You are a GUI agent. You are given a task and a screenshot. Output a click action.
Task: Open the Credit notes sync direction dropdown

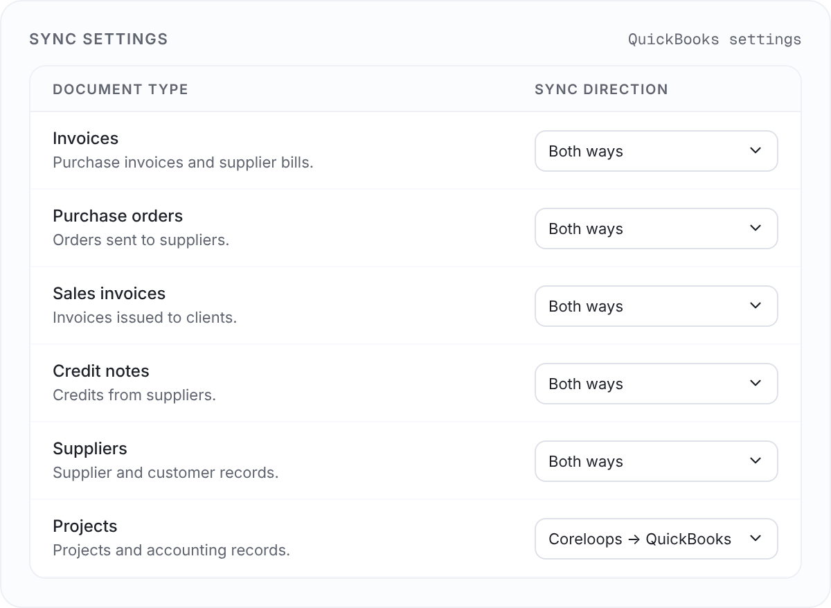point(656,384)
